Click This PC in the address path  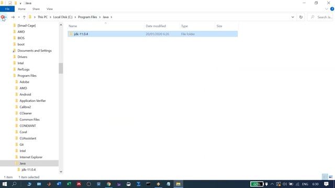(x=42, y=17)
